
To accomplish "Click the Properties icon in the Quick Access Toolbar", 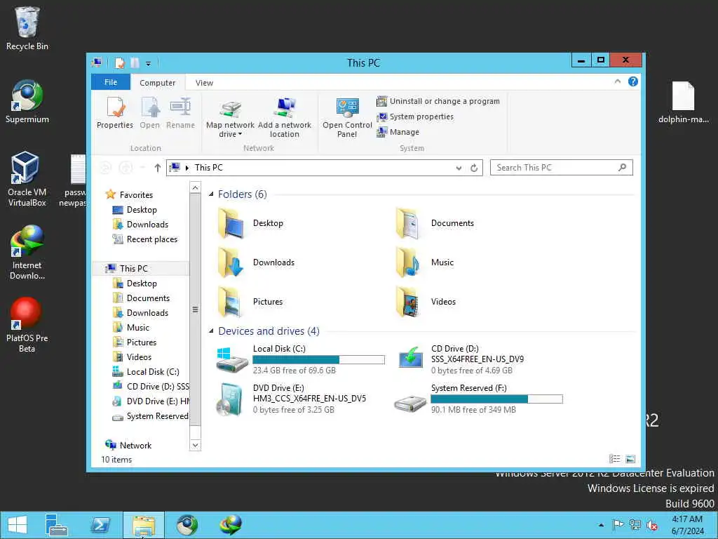I will click(119, 62).
